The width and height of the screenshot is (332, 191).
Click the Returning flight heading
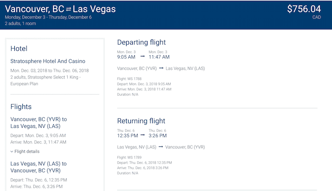coord(141,121)
